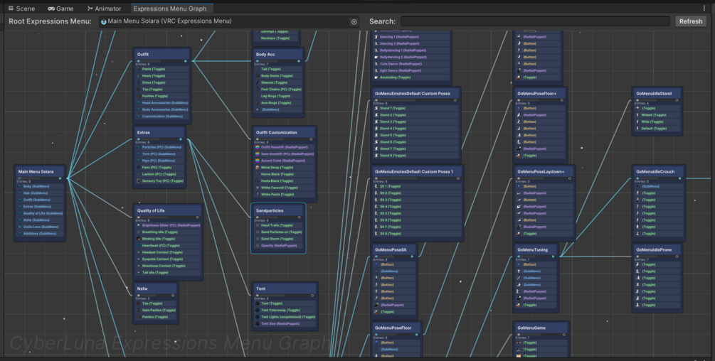Click the output port on Outfit node
The height and width of the screenshot is (361, 715).
point(186,61)
